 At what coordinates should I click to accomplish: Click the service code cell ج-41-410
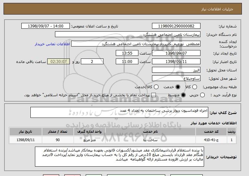click(x=211, y=140)
